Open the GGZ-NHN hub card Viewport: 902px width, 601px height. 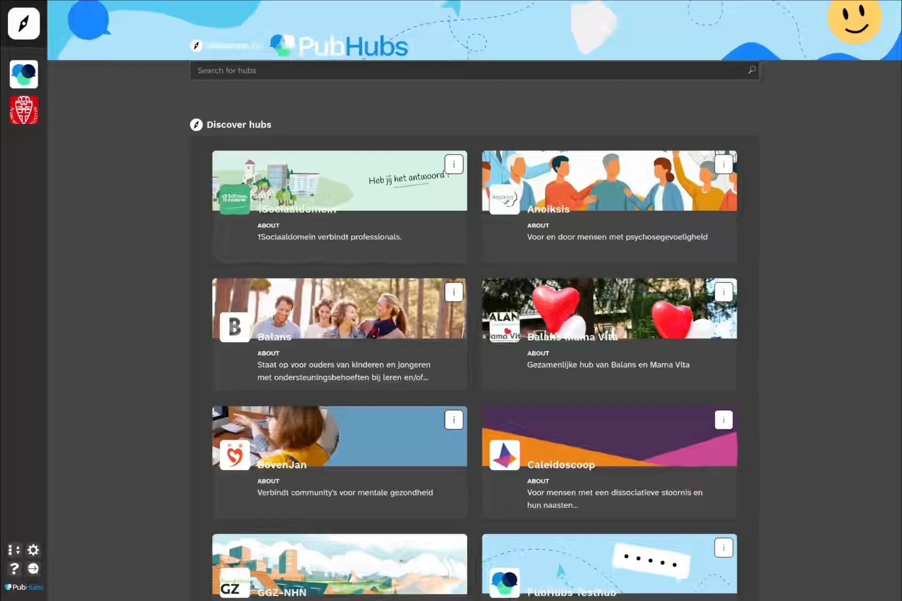coord(340,563)
